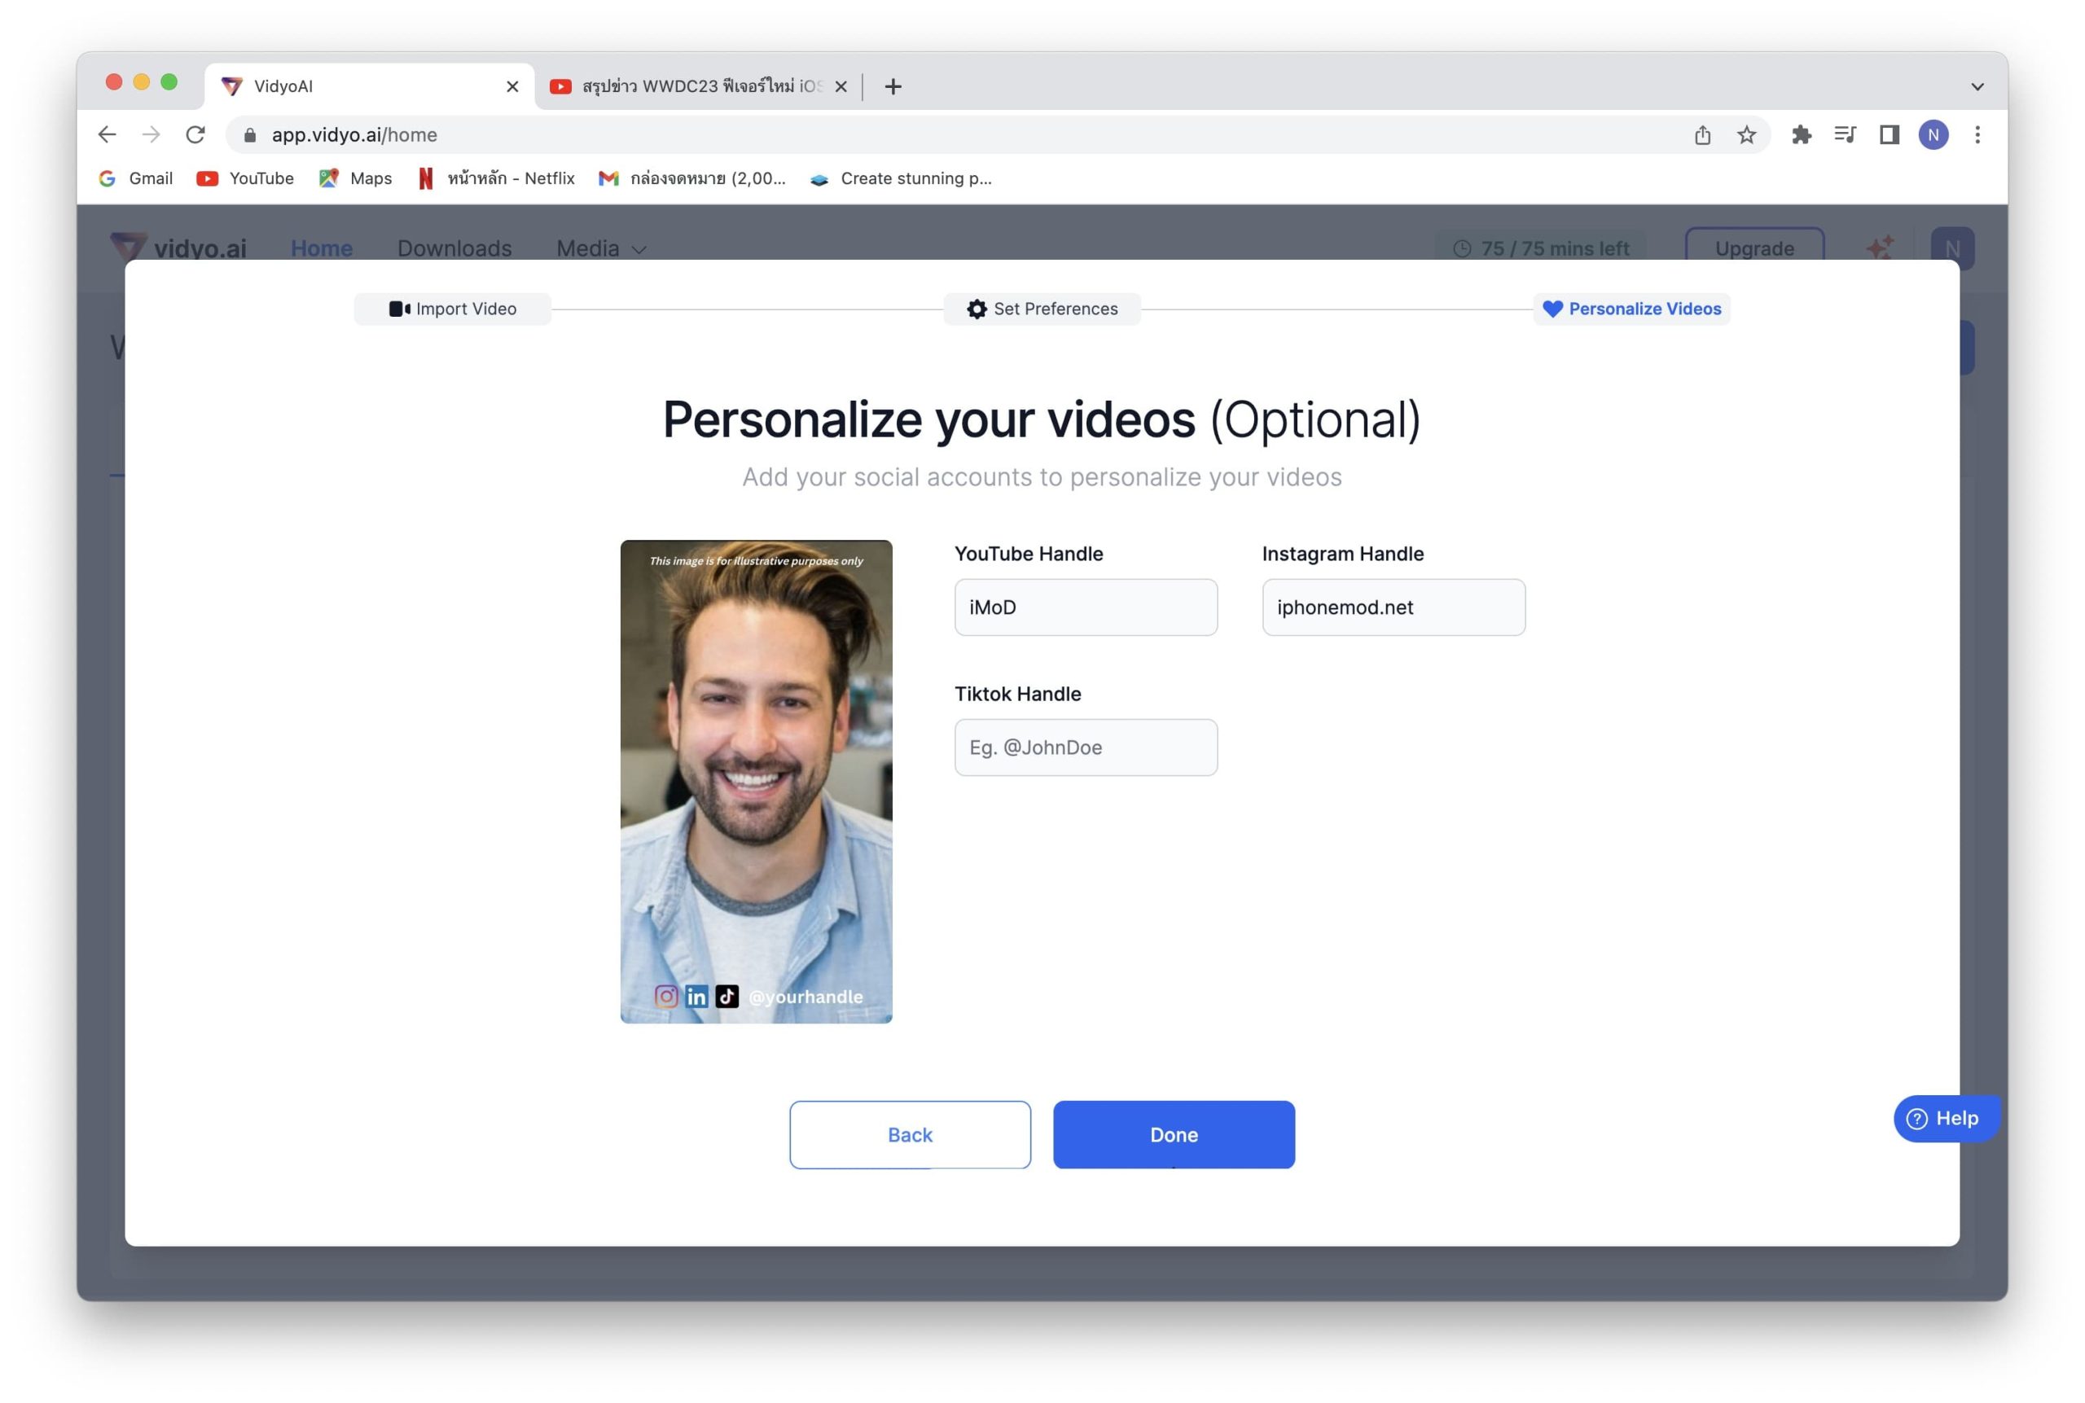This screenshot has height=1403, width=2085.
Task: Open the Chrome extensions puzzle icon
Action: click(1801, 135)
